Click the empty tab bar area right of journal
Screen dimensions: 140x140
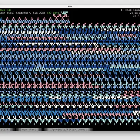pyautogui.click(x=117, y=129)
